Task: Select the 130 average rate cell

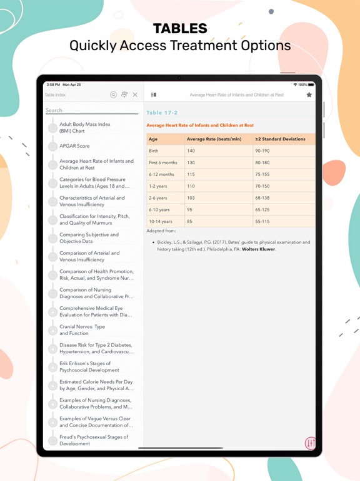Action: (x=219, y=163)
